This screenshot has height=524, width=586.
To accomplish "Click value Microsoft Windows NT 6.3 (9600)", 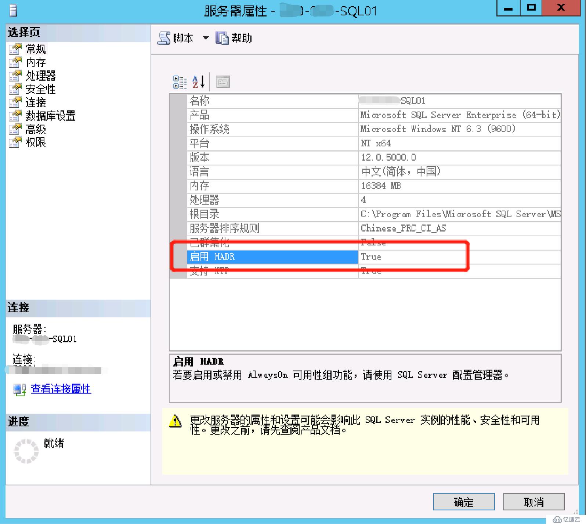I will 438,129.
